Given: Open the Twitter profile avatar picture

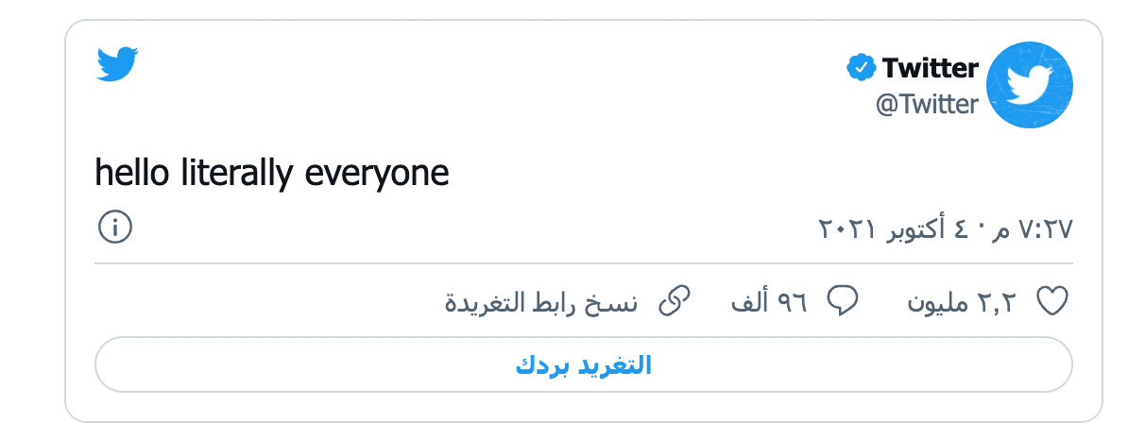Looking at the screenshot, I should [x=1030, y=85].
